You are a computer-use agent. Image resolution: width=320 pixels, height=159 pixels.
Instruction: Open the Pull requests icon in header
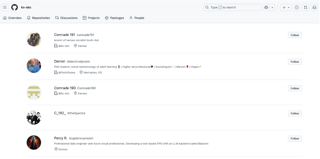305,7
